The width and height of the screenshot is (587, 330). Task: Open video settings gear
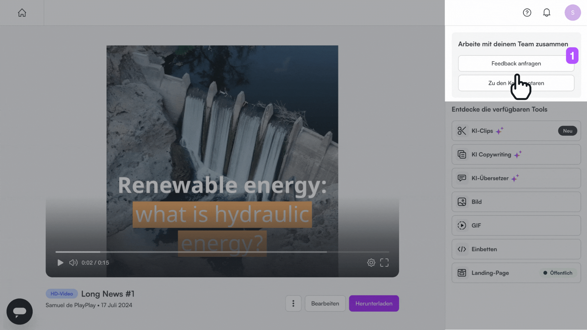click(x=371, y=263)
